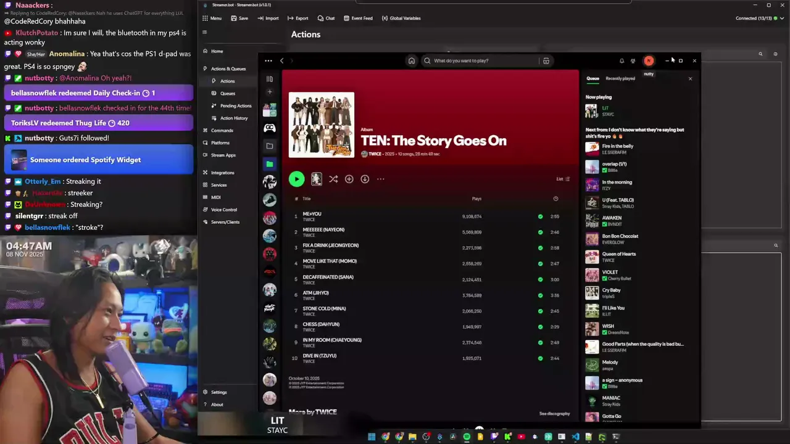Viewport: 790px width, 444px height.
Task: Expand Your Library sidebar icon
Action: tap(270, 79)
